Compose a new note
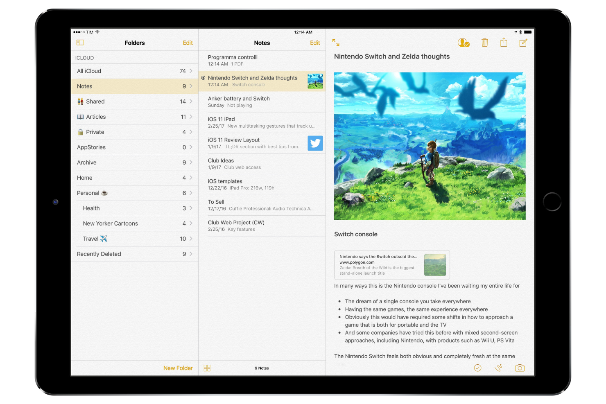606x404 pixels. (x=523, y=43)
